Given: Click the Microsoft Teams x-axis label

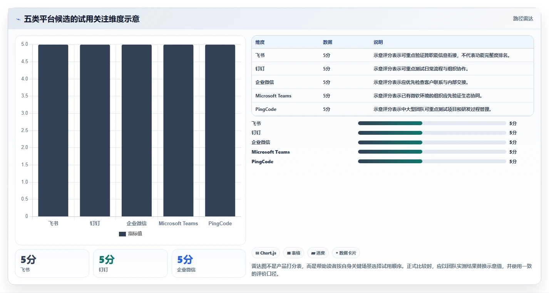Looking at the screenshot, I should 178,223.
